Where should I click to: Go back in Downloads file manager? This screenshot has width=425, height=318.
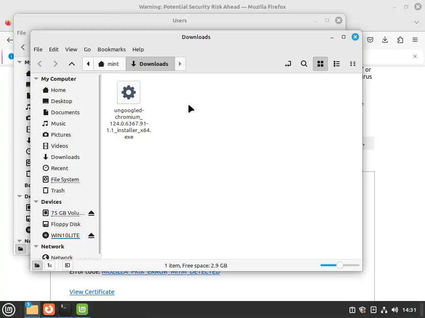pos(40,64)
